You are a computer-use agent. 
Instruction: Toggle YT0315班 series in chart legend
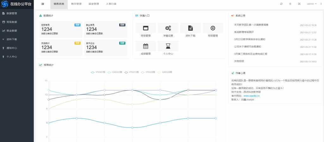click(x=131, y=72)
